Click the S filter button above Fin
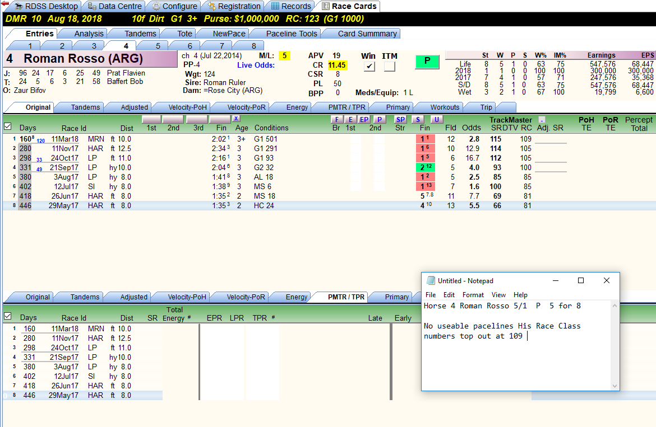Image resolution: width=656 pixels, height=427 pixels. pos(418,119)
